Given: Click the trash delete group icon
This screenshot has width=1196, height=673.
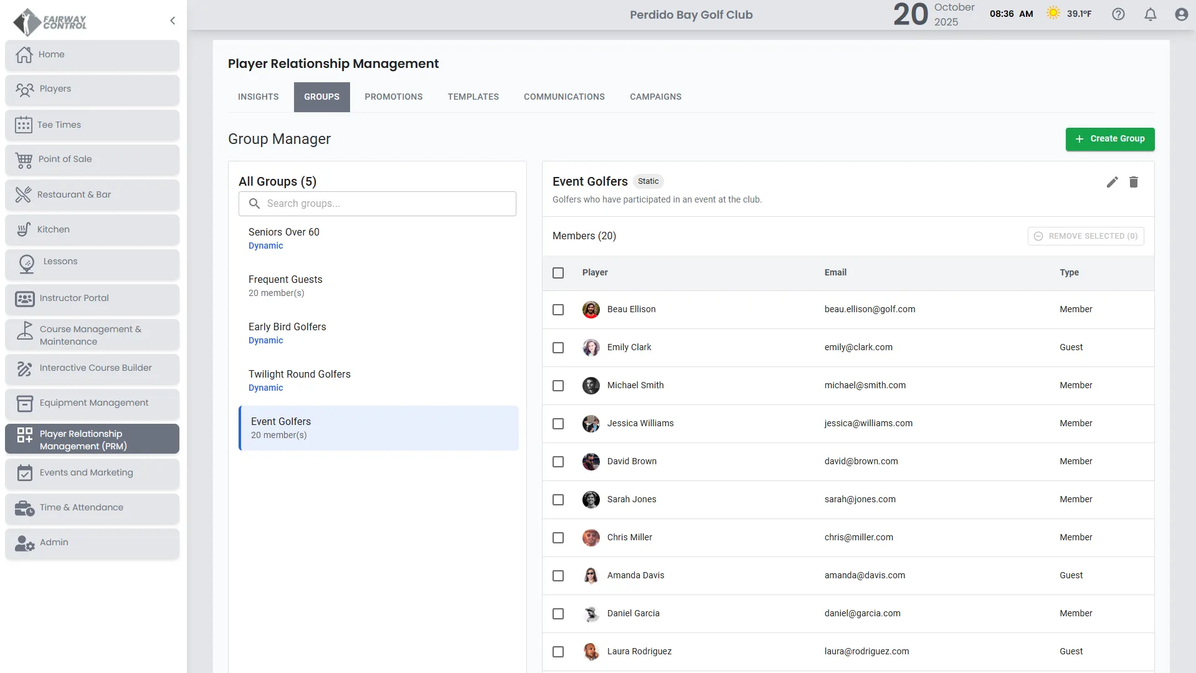Looking at the screenshot, I should pyautogui.click(x=1134, y=182).
